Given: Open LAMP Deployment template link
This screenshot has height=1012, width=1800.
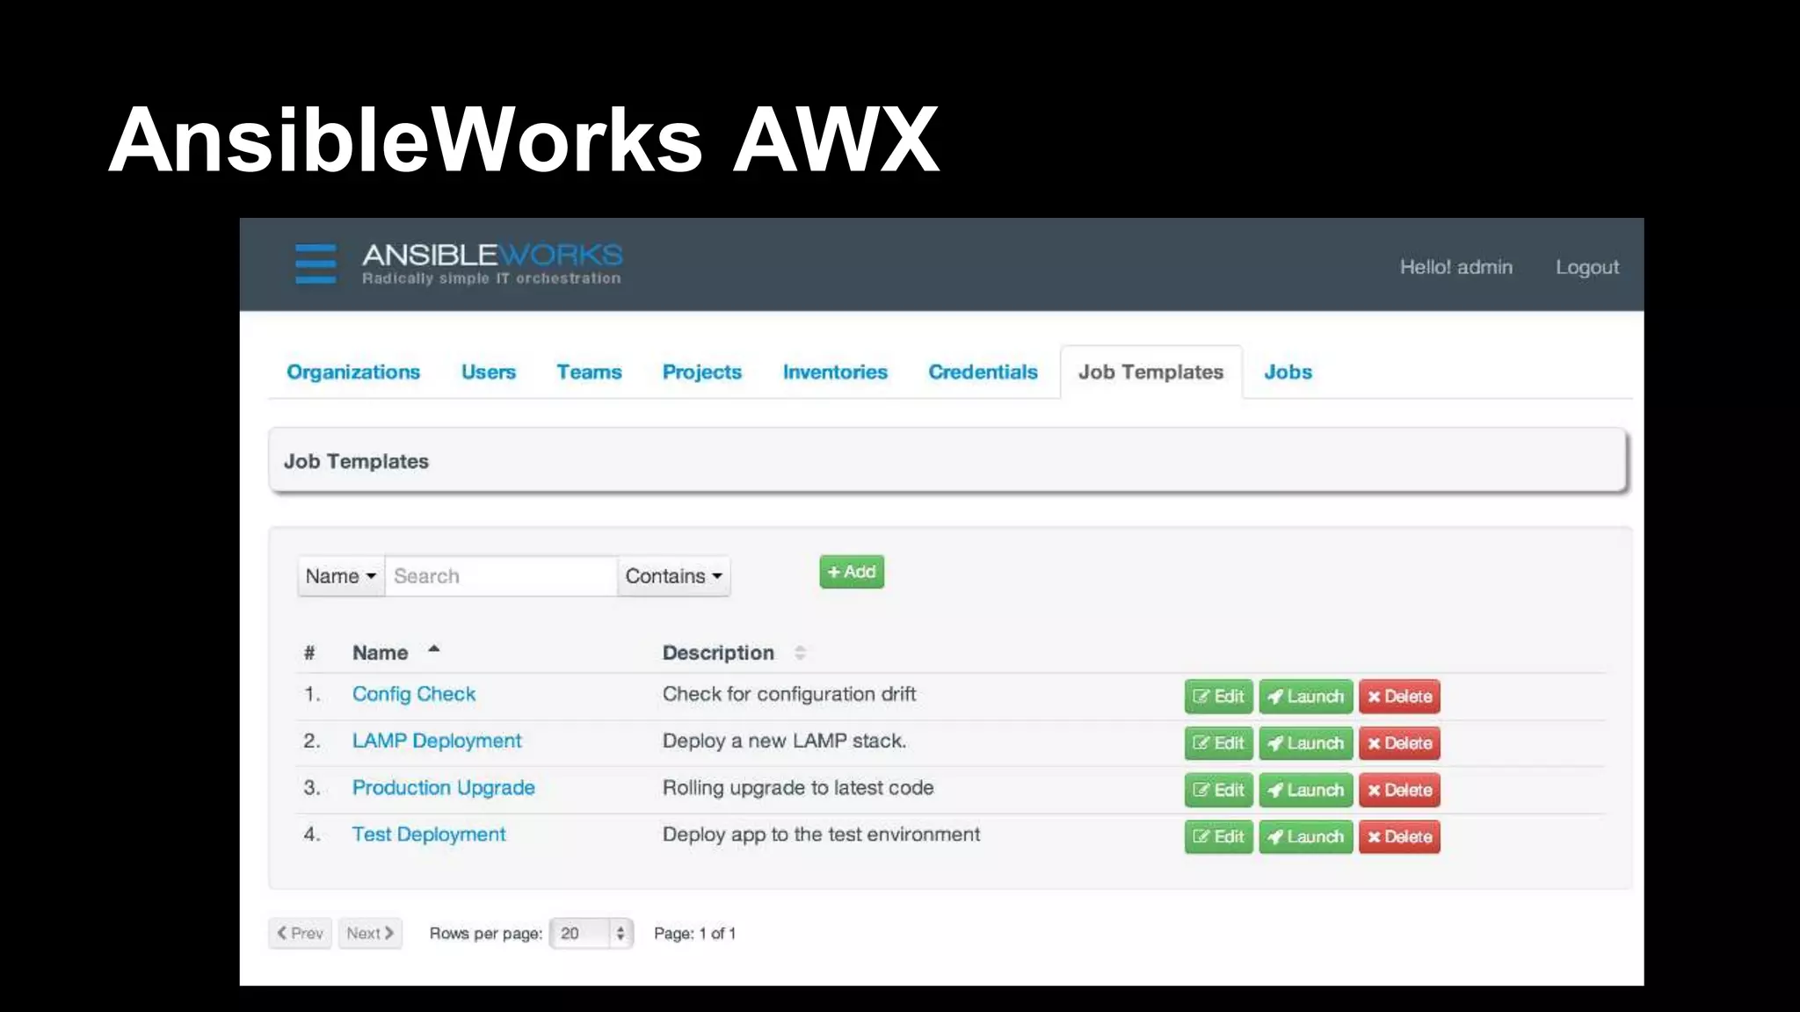Looking at the screenshot, I should 437,741.
